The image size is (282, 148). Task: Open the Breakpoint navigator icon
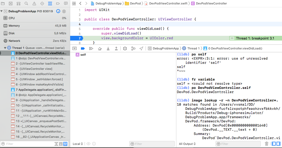pyautogui.click(x=58, y=3)
